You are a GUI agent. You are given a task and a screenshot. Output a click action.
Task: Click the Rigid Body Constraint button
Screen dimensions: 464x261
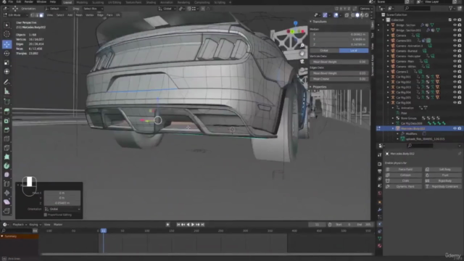click(443, 186)
